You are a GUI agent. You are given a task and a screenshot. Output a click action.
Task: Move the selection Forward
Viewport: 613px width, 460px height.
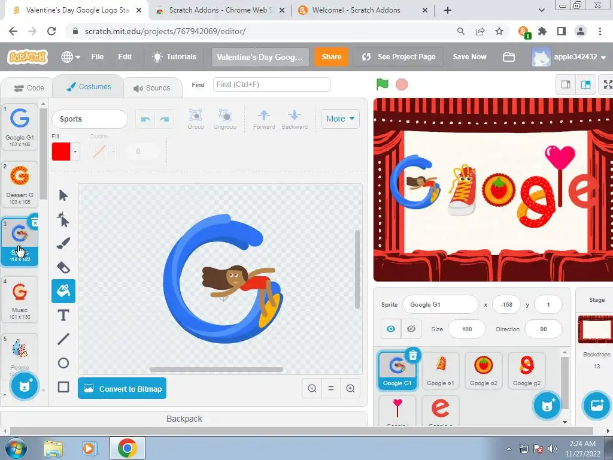(x=264, y=119)
